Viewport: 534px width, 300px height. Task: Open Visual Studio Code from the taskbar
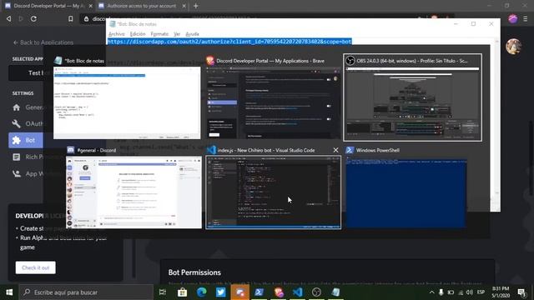tap(298, 292)
